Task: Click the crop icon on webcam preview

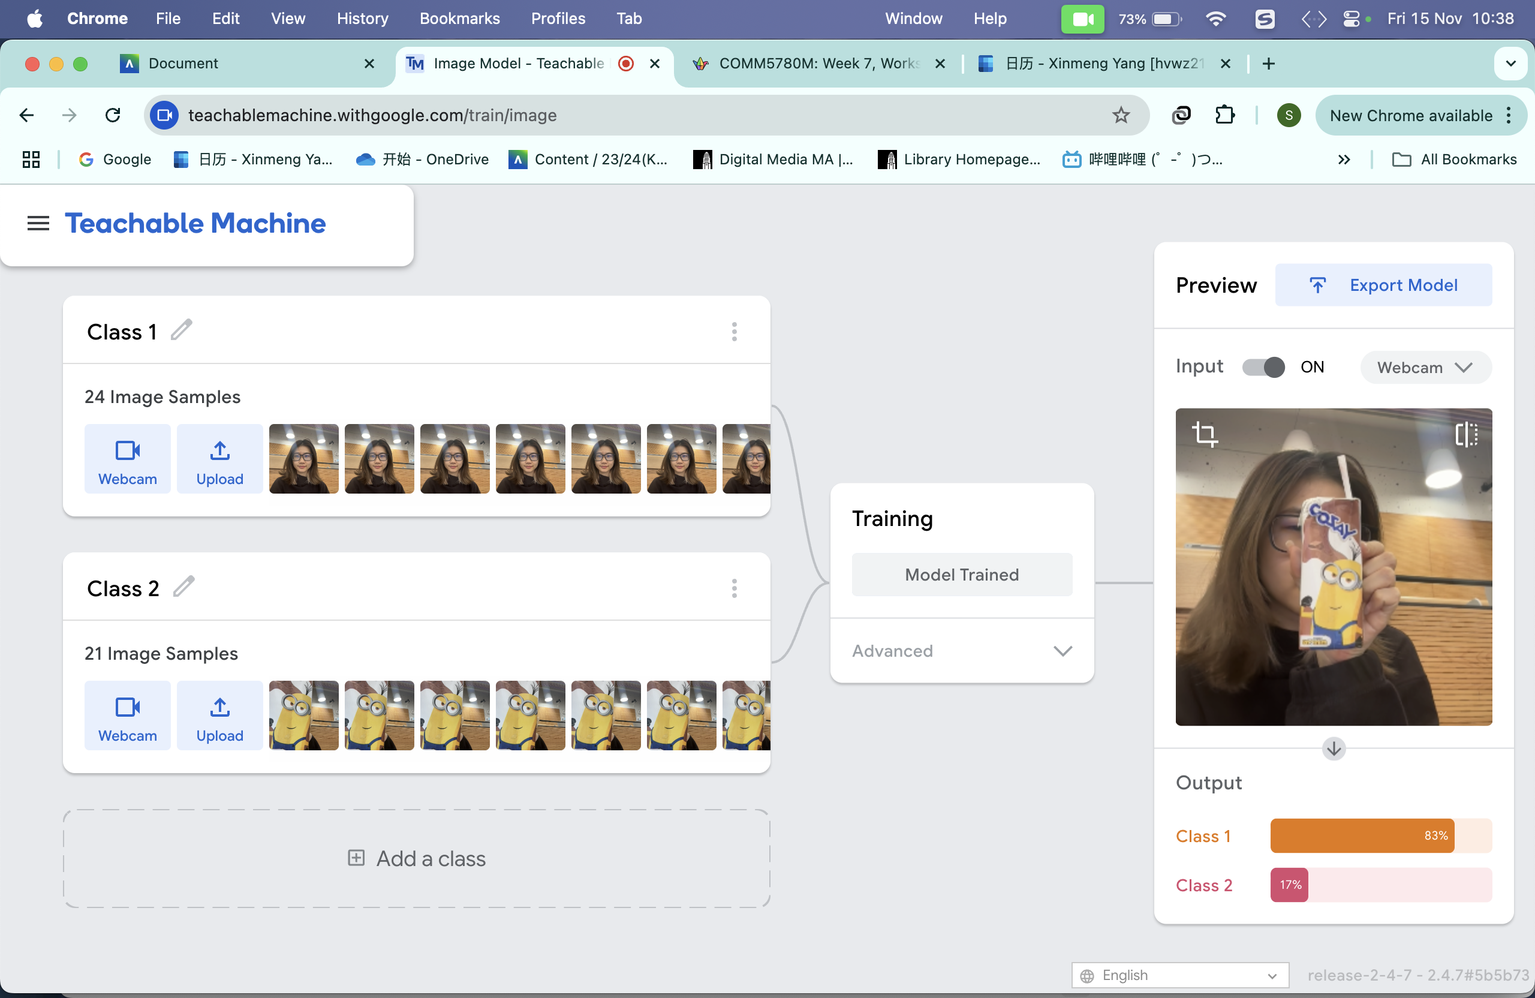Action: click(1204, 434)
